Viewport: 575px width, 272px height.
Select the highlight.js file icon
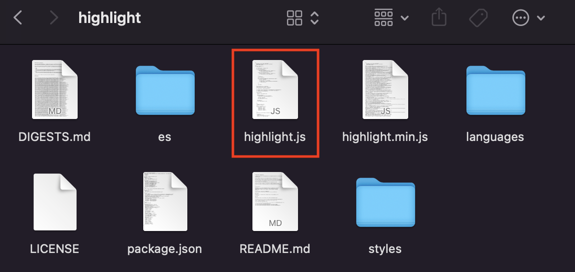[275, 89]
